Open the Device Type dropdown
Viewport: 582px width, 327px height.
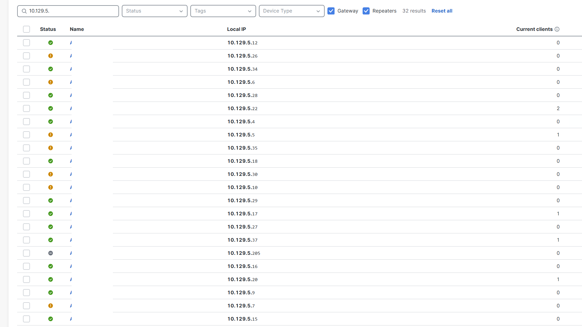click(291, 11)
